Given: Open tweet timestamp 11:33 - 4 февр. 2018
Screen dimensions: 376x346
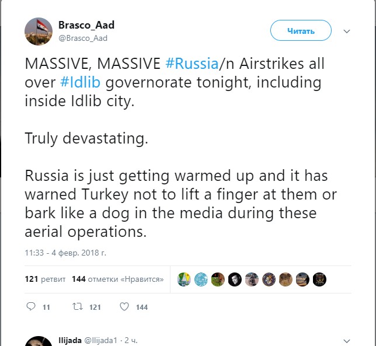Looking at the screenshot, I should tap(65, 253).
